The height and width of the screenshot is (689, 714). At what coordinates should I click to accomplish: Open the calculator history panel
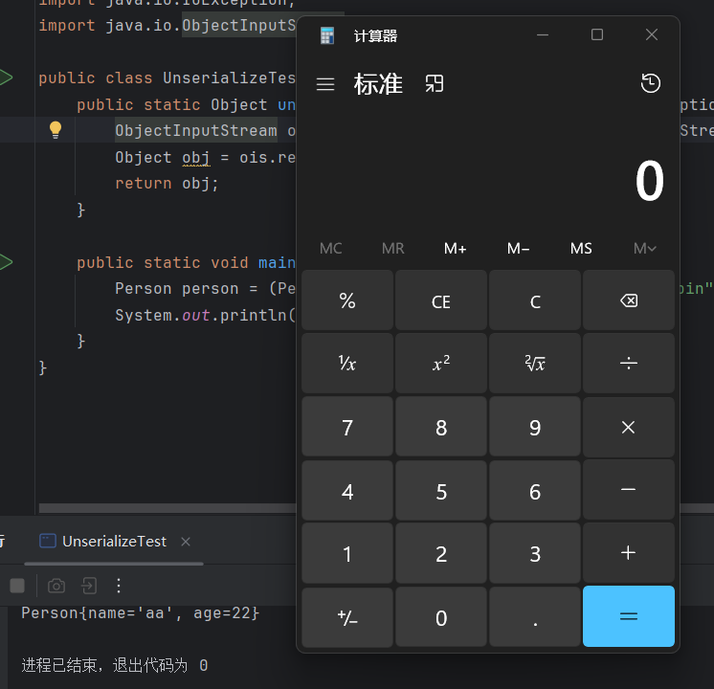click(650, 84)
